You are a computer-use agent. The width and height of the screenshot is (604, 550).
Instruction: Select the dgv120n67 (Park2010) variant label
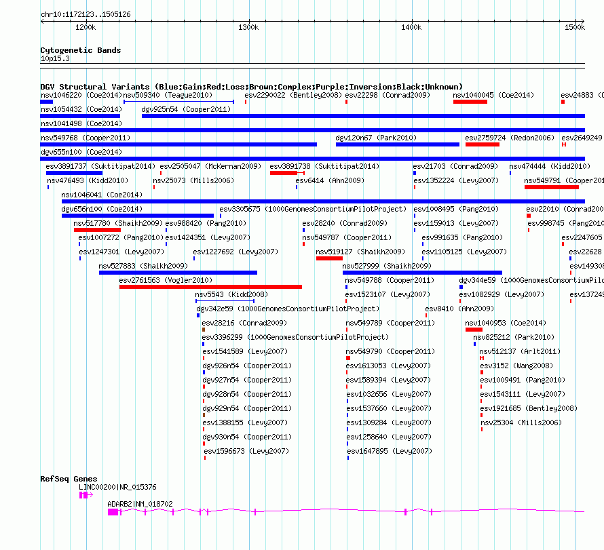click(376, 138)
